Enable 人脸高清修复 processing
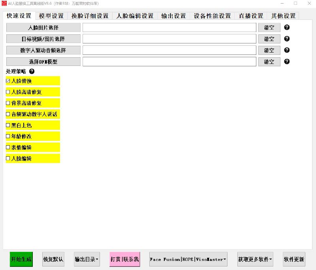 click(x=8, y=92)
